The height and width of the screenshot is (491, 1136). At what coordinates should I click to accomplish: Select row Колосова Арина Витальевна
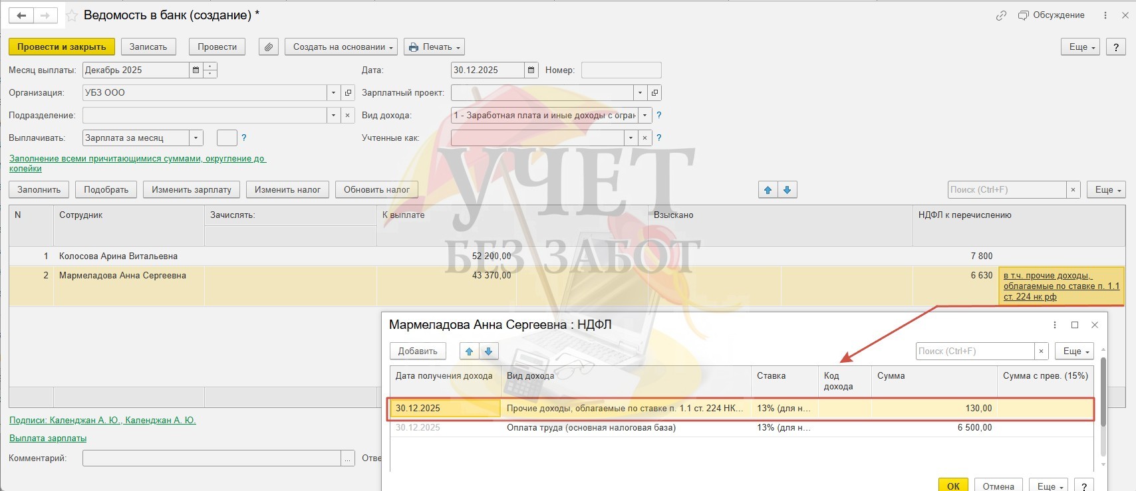pyautogui.click(x=567, y=256)
